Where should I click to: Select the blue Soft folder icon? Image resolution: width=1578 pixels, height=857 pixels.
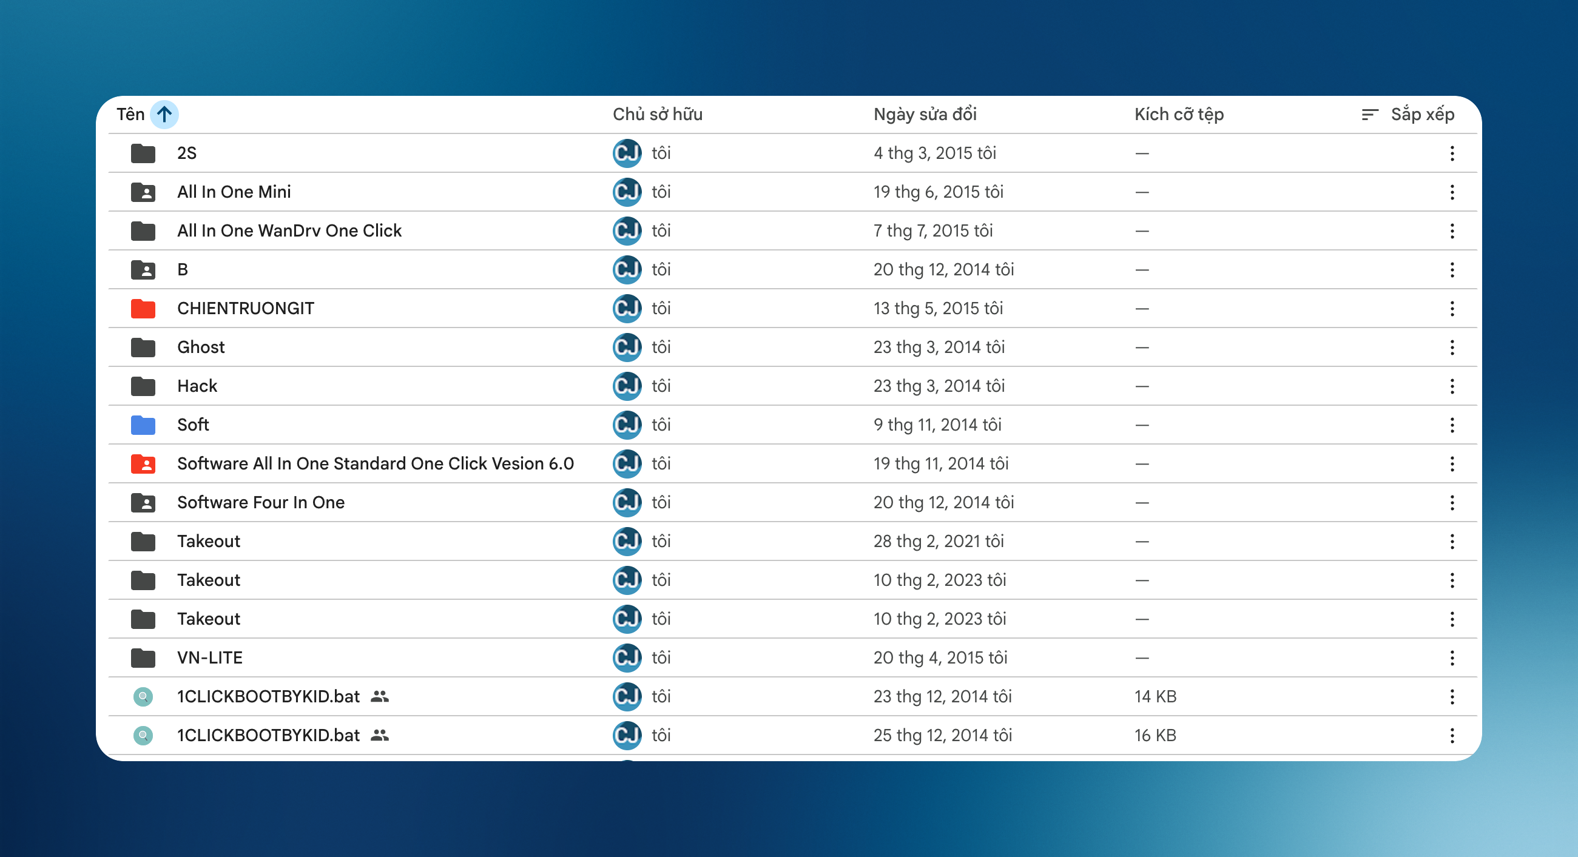(x=143, y=425)
